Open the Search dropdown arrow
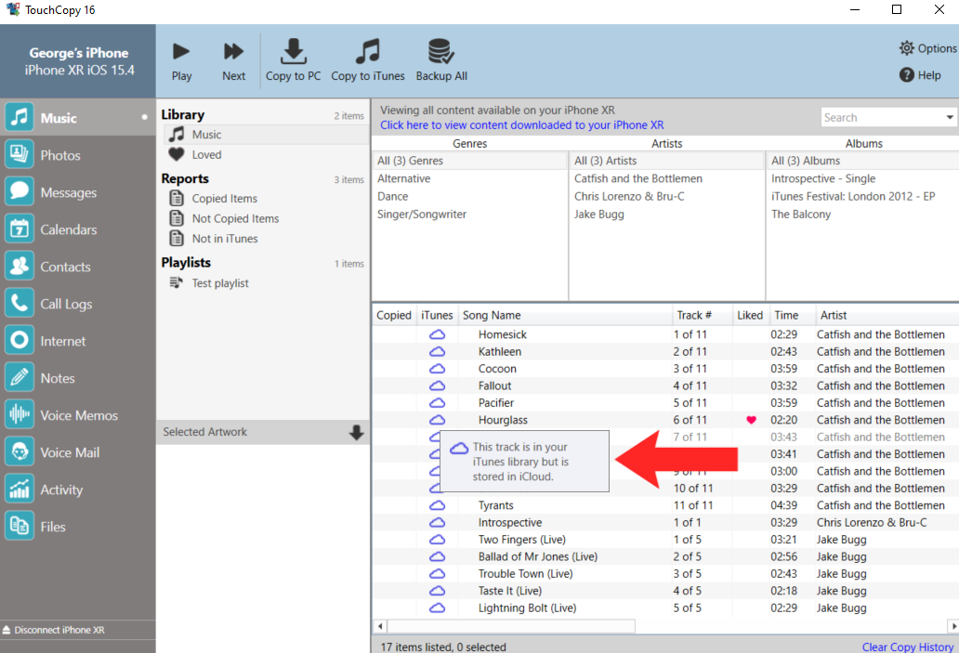Screen dimensions: 959x653 point(949,117)
